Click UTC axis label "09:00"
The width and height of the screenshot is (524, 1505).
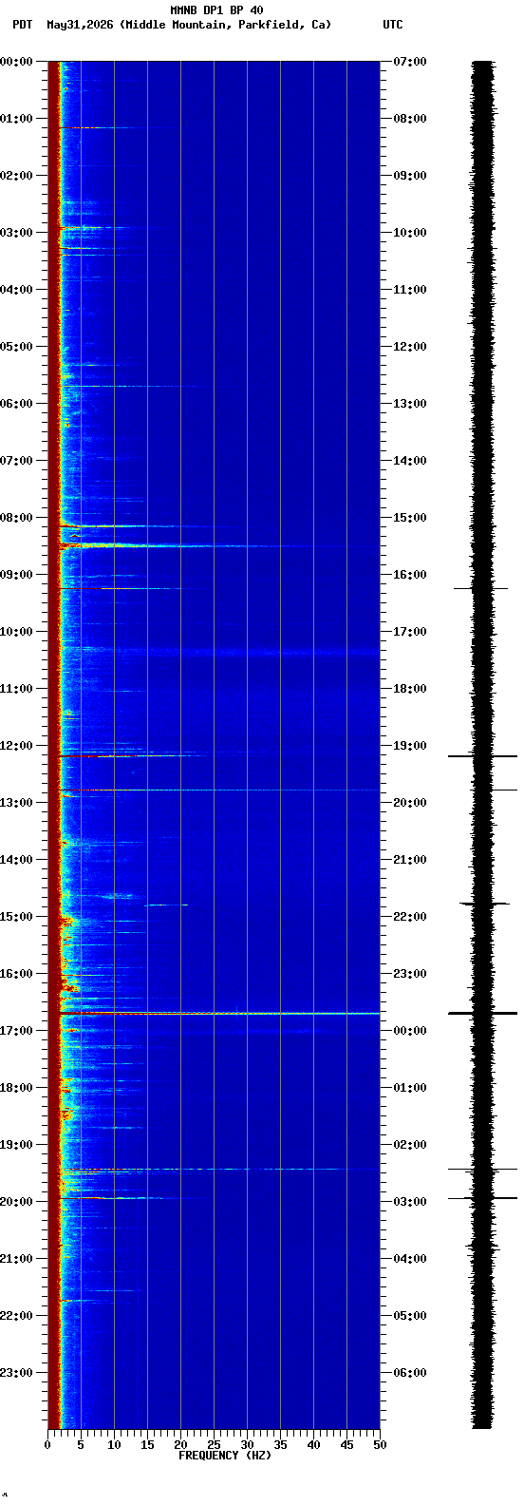tap(410, 176)
